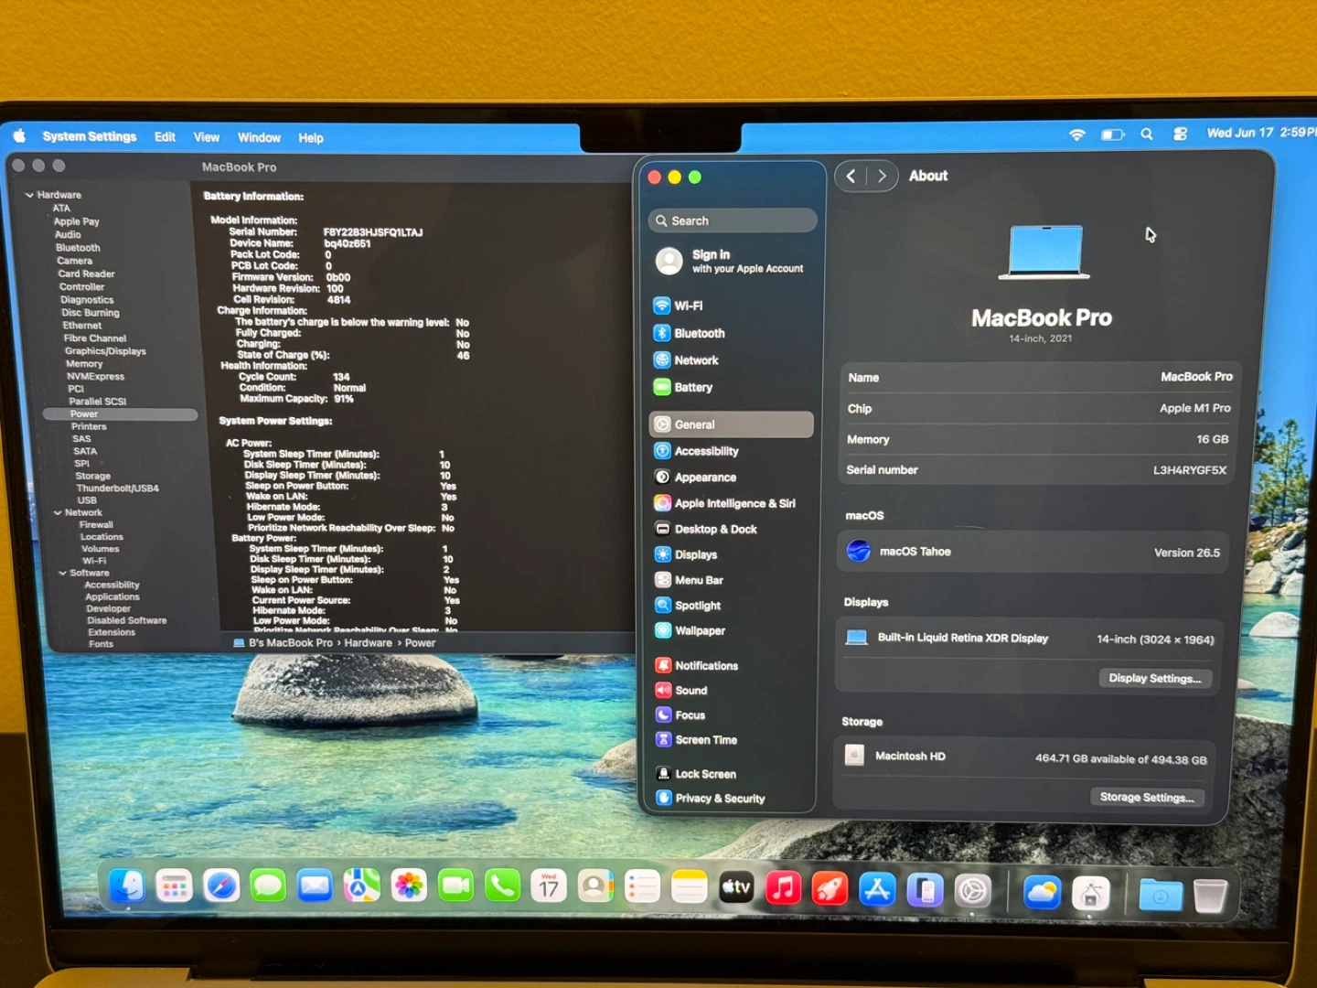Click the Display Settings… button
The width and height of the screenshot is (1317, 988).
[x=1154, y=678]
